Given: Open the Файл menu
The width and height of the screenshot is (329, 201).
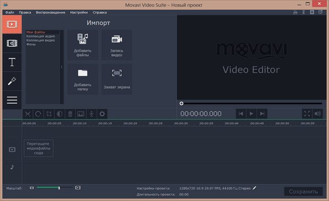Looking at the screenshot, I should (x=10, y=13).
